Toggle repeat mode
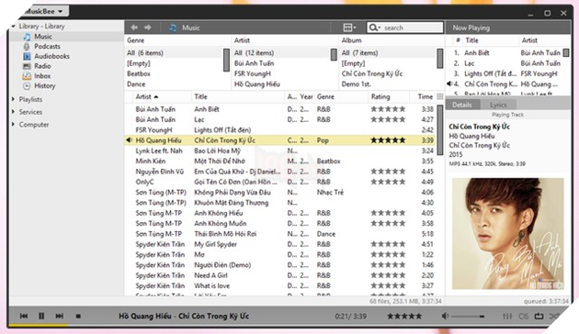The height and width of the screenshot is (334, 579). pos(539,317)
